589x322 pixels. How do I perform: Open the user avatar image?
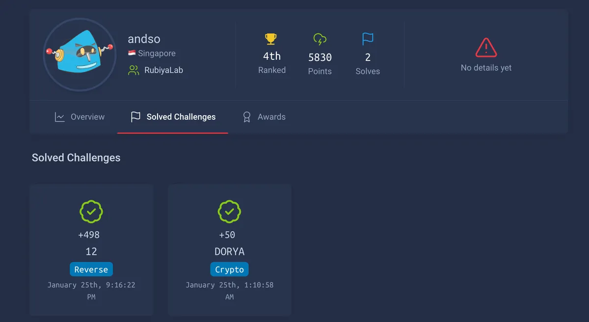[x=80, y=54]
